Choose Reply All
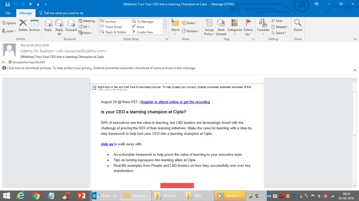This screenshot has width=359, height=201. (59, 27)
